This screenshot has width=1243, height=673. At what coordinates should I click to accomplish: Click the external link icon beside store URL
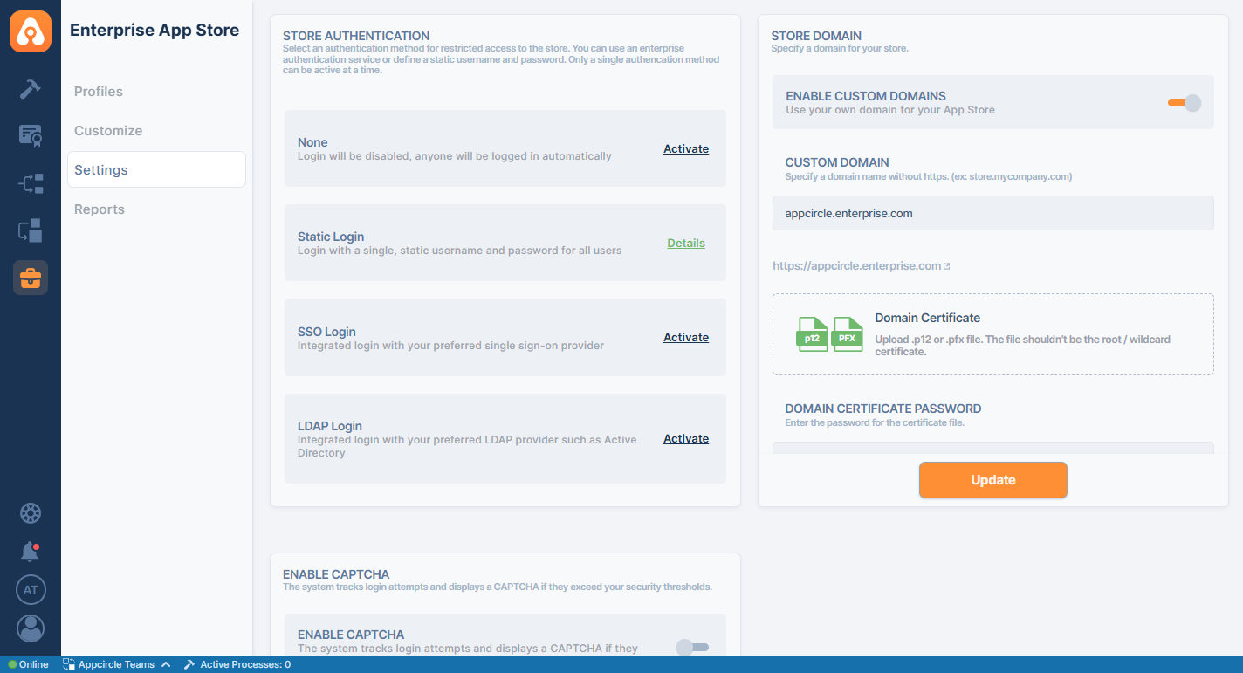(946, 266)
